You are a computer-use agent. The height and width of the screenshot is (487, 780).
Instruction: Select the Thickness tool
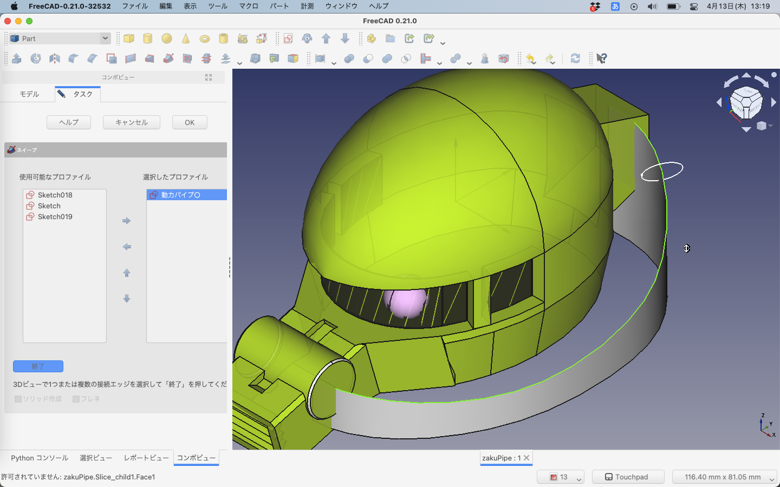(x=255, y=58)
